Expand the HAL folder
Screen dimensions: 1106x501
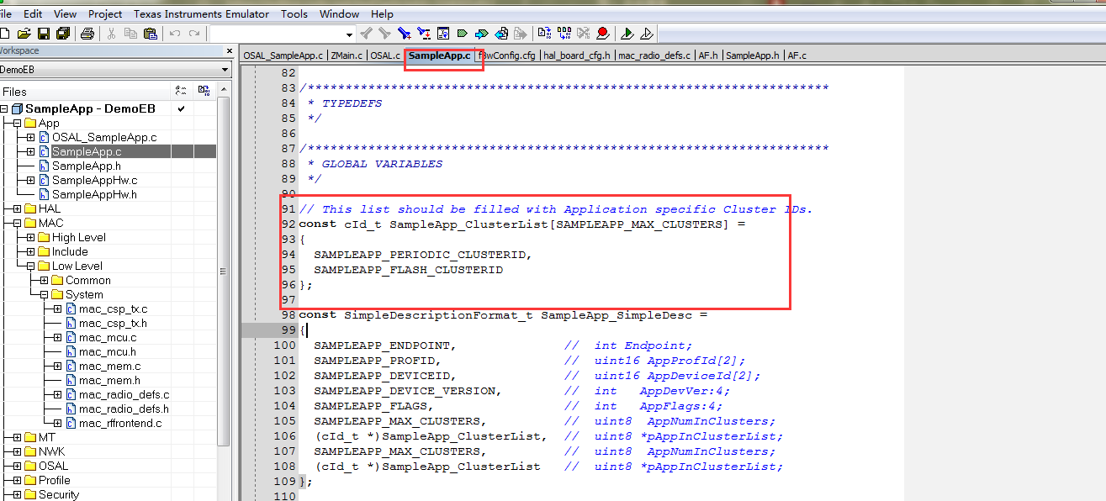[x=17, y=208]
